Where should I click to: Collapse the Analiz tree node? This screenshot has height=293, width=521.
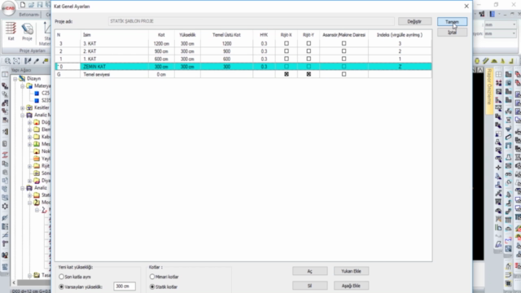pos(22,188)
